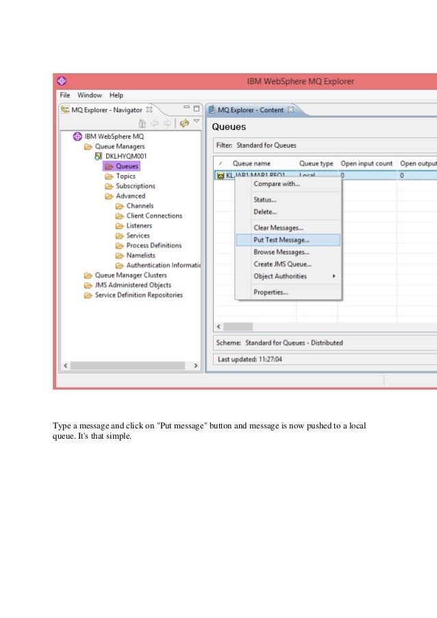The width and height of the screenshot is (437, 618).
Task: Click the JMS Administered Objects folder icon
Action: [88, 285]
